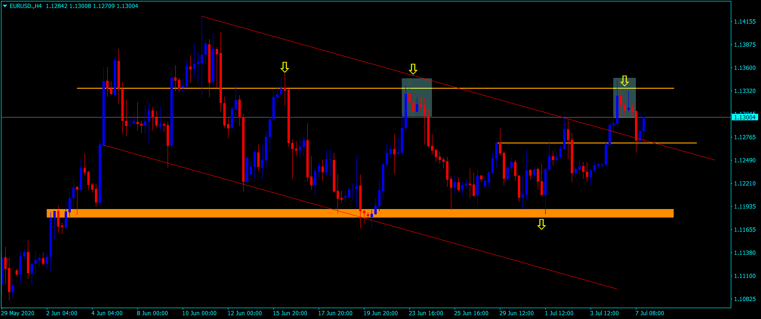Screen dimensions: 761x319
Task: Click the 1.10825 price scale label
Action: click(x=744, y=299)
